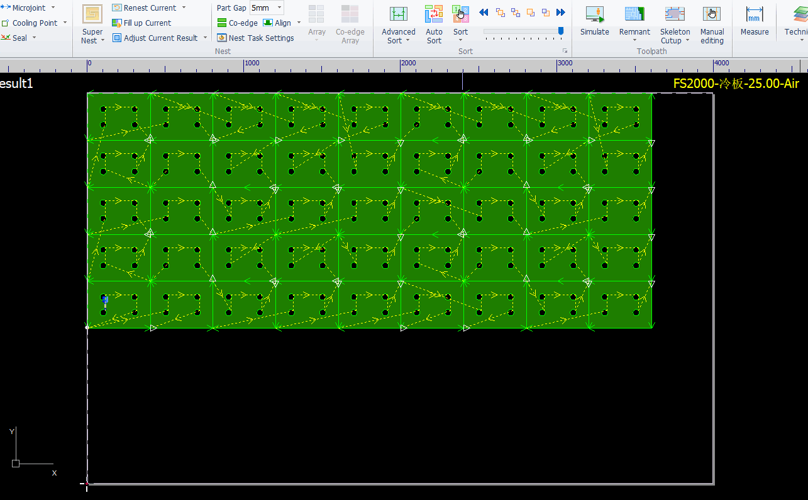Expand the Part Gap 5mm combo box
This screenshot has width=808, height=500.
[x=279, y=8]
